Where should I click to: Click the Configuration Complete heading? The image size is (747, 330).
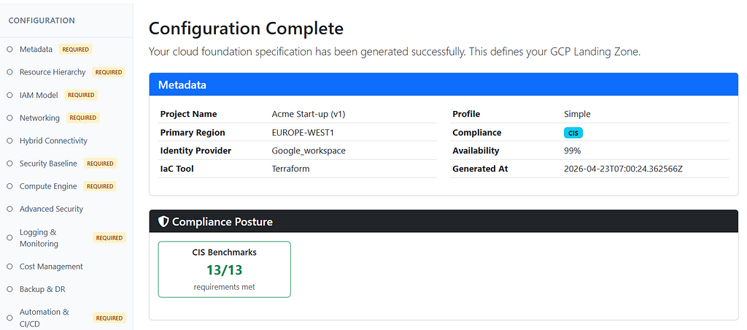tap(246, 28)
